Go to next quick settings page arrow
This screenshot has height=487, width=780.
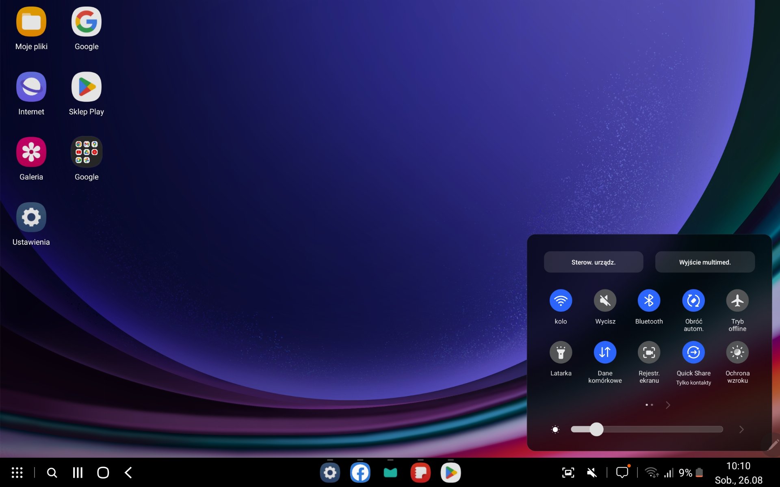pyautogui.click(x=668, y=405)
